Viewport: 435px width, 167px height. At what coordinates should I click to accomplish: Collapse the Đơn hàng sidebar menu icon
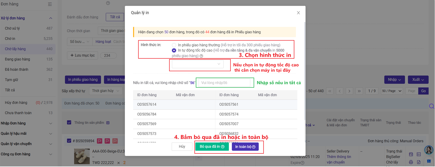[x=50, y=4]
